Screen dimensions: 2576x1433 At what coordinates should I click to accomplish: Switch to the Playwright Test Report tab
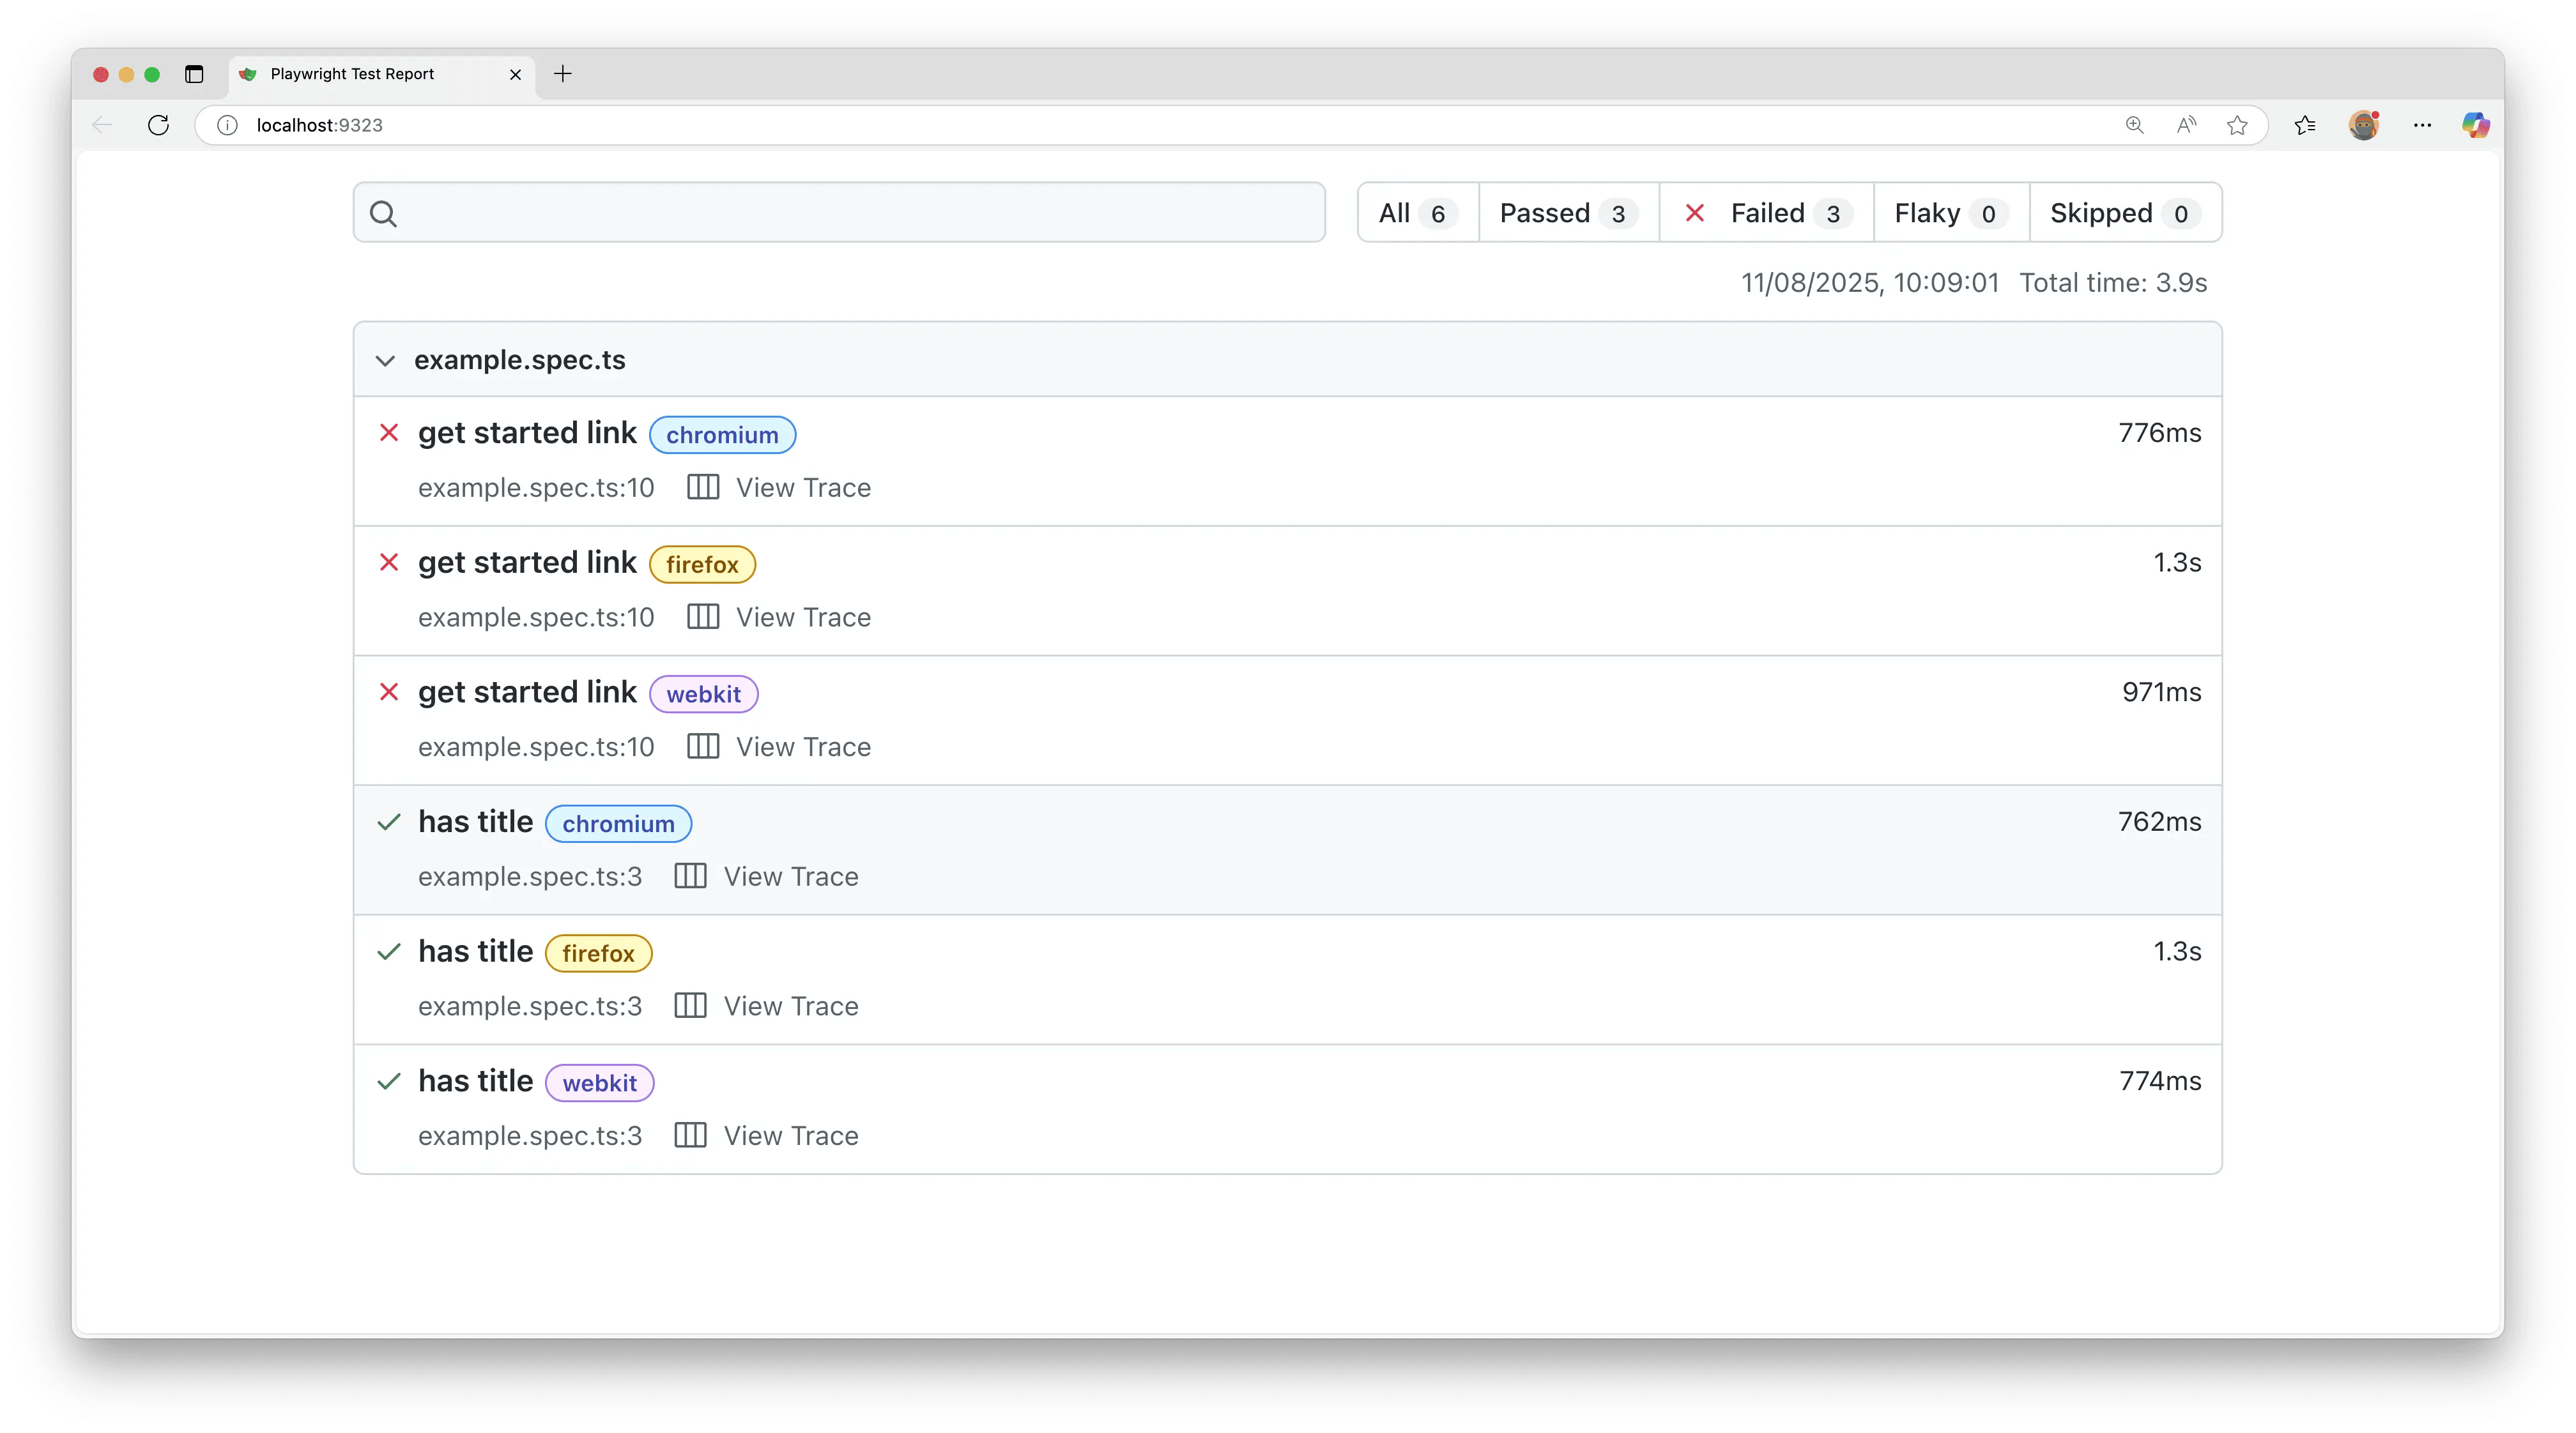pos(352,74)
